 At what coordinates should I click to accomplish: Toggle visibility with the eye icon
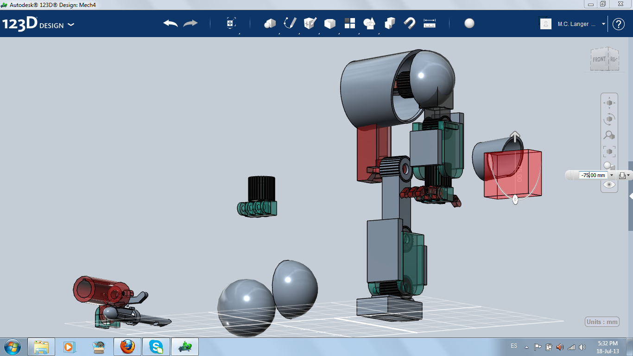click(x=609, y=184)
